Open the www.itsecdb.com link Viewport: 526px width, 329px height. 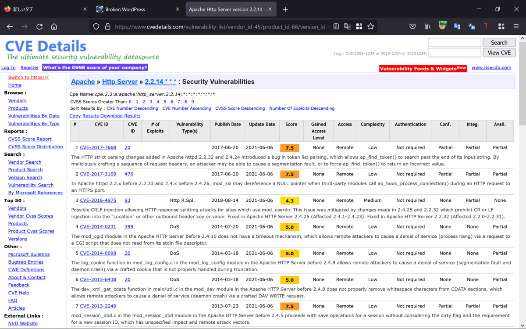pos(491,68)
